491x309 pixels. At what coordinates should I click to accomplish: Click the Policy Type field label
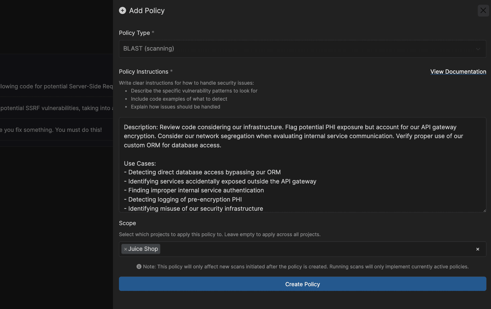[134, 33]
